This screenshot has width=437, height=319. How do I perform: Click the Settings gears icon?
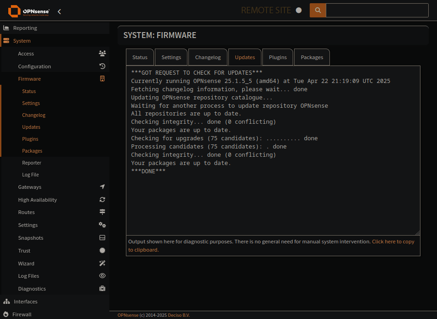(102, 225)
